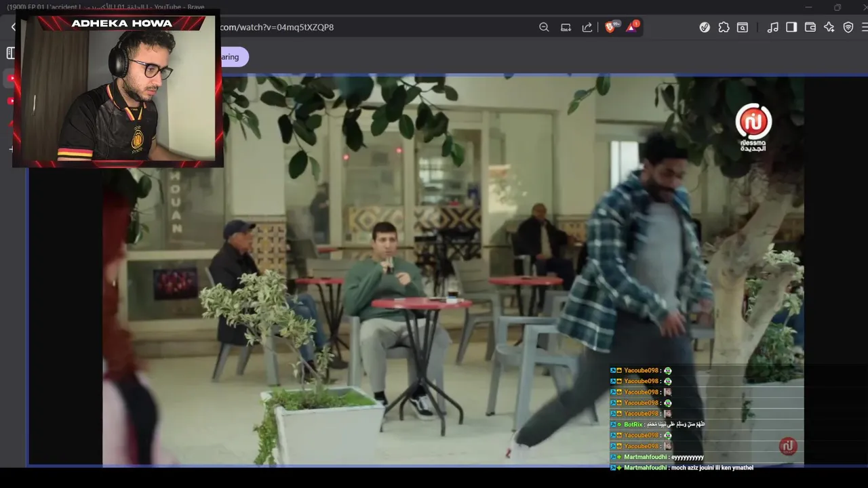
Task: Click the address bar URL watch?v=04mq5tXZQP8
Action: tap(277, 27)
